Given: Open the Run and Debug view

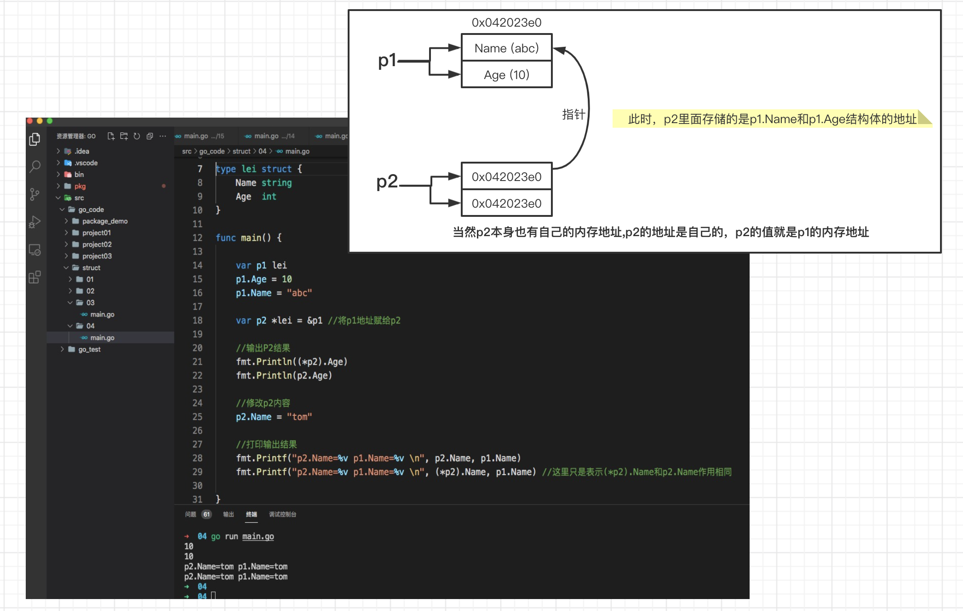Looking at the screenshot, I should point(35,222).
